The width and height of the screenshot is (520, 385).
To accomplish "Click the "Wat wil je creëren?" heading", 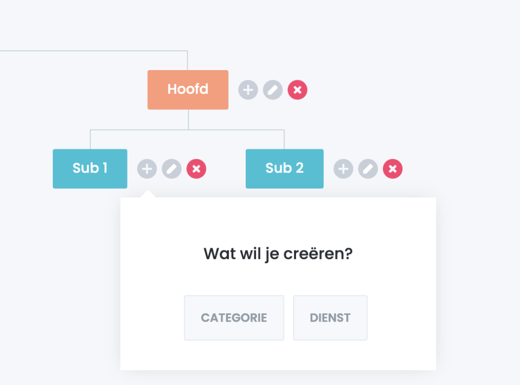I will click(278, 253).
